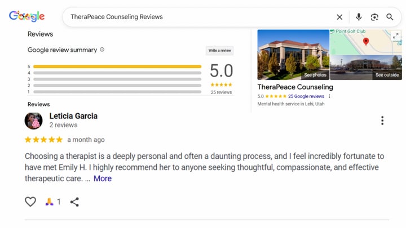Open the review summary info icon
This screenshot has width=406, height=228.
pos(102,50)
